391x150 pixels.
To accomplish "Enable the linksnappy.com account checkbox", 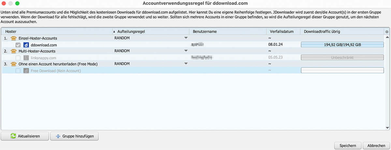I will click(x=18, y=58).
